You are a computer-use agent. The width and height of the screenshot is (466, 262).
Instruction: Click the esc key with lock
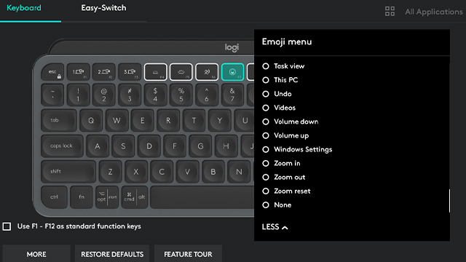click(52, 72)
